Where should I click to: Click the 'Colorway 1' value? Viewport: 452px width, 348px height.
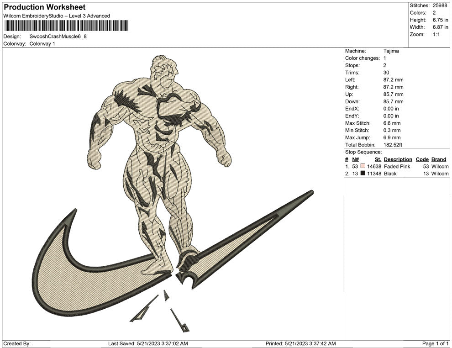(x=42, y=44)
